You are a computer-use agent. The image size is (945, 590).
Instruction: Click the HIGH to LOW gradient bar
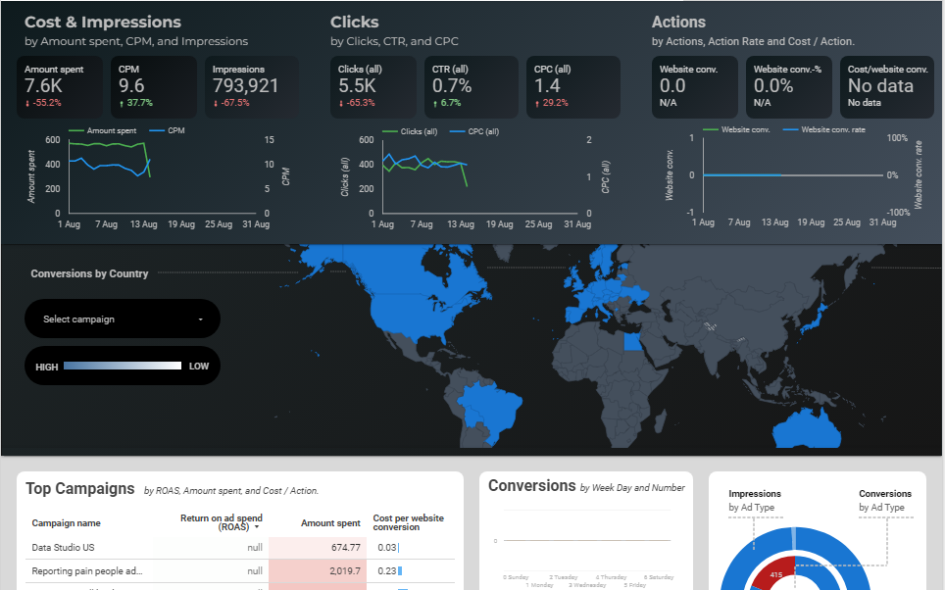[x=123, y=366]
